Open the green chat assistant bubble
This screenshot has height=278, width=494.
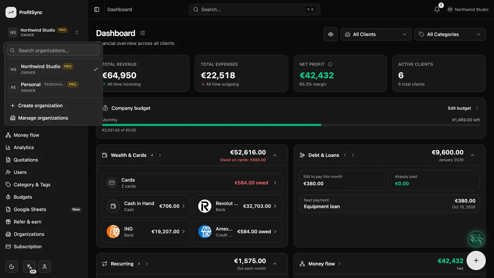point(476,239)
